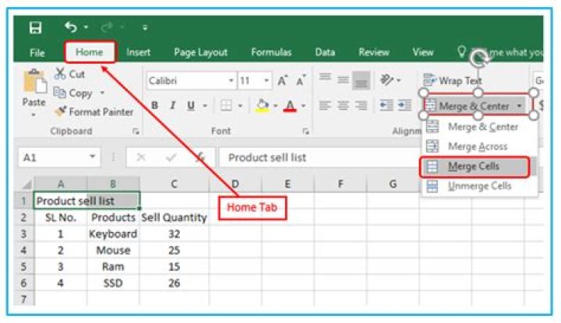The width and height of the screenshot is (561, 323).
Task: Click the Enter checkmark formula bar icon
Action: [171, 157]
